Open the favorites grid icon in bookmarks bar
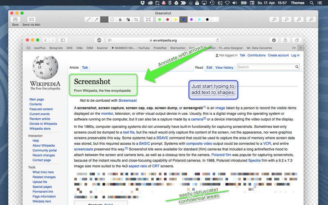This screenshot has width=328, height=205. click(28, 48)
